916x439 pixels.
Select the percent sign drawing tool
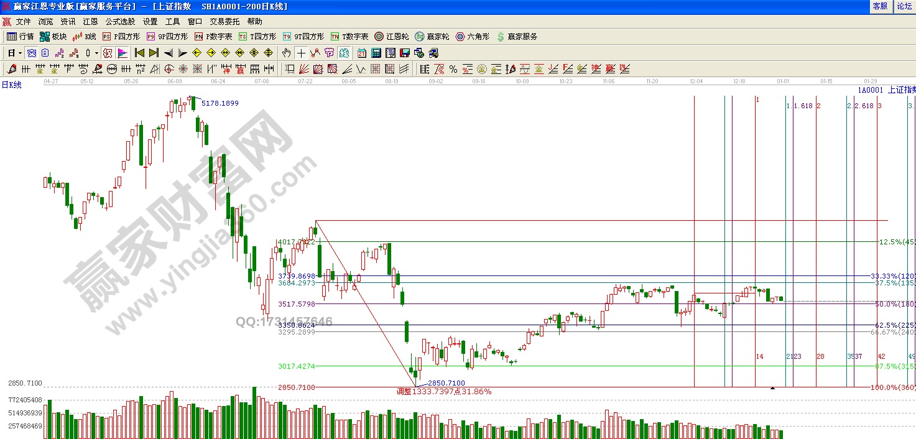tap(453, 69)
